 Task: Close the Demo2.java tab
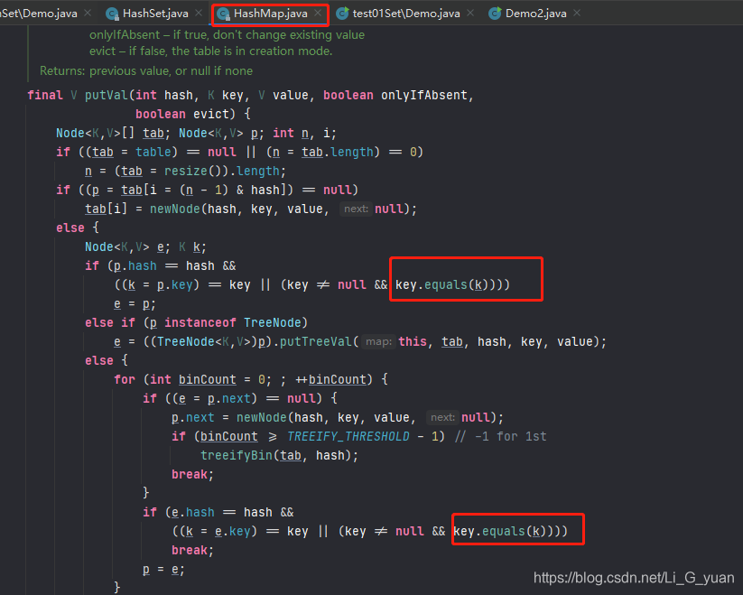click(x=577, y=14)
